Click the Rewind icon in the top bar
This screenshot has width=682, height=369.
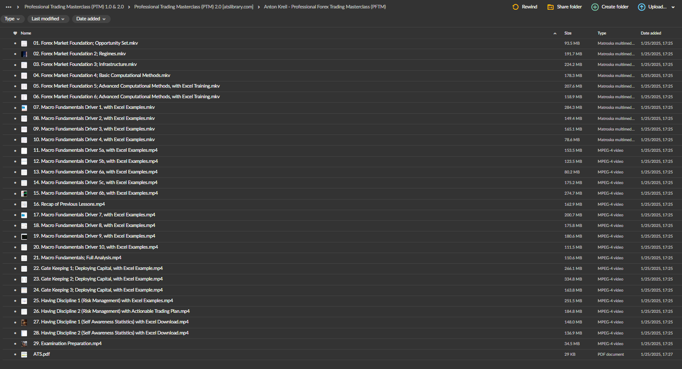click(x=515, y=7)
